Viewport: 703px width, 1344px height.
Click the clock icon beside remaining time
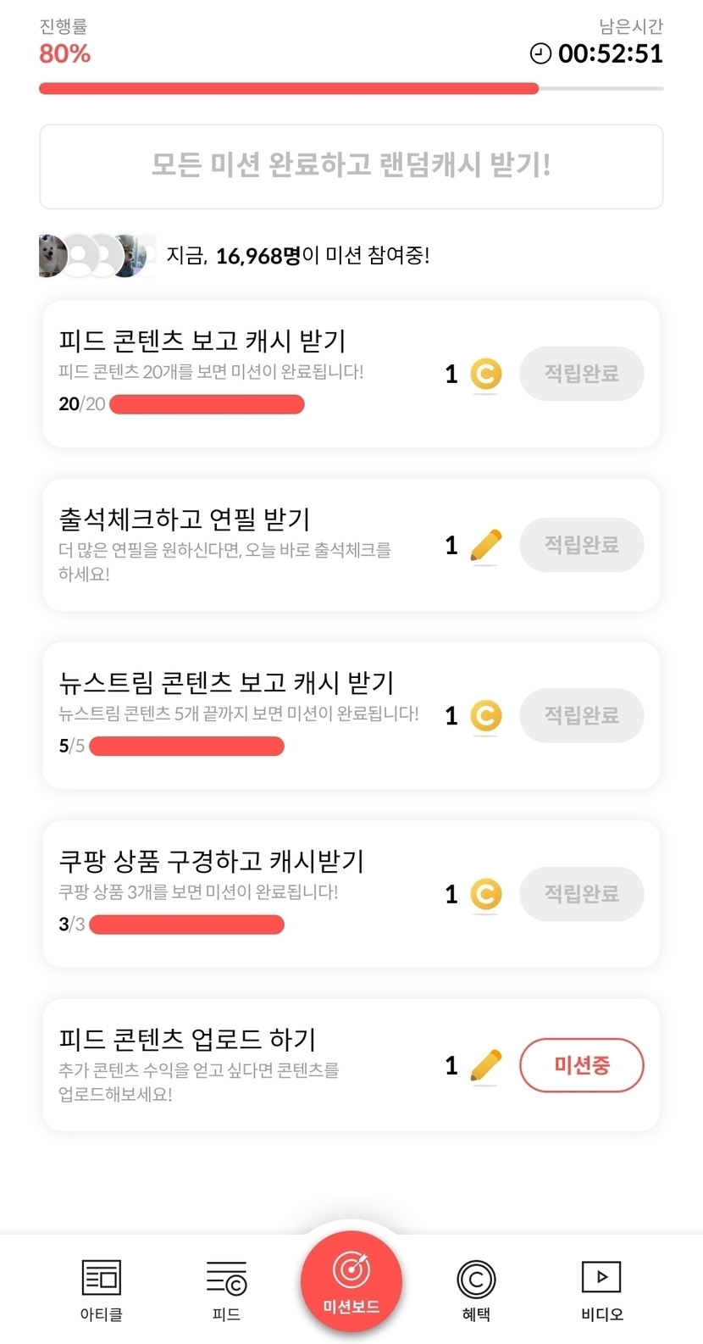pos(540,53)
